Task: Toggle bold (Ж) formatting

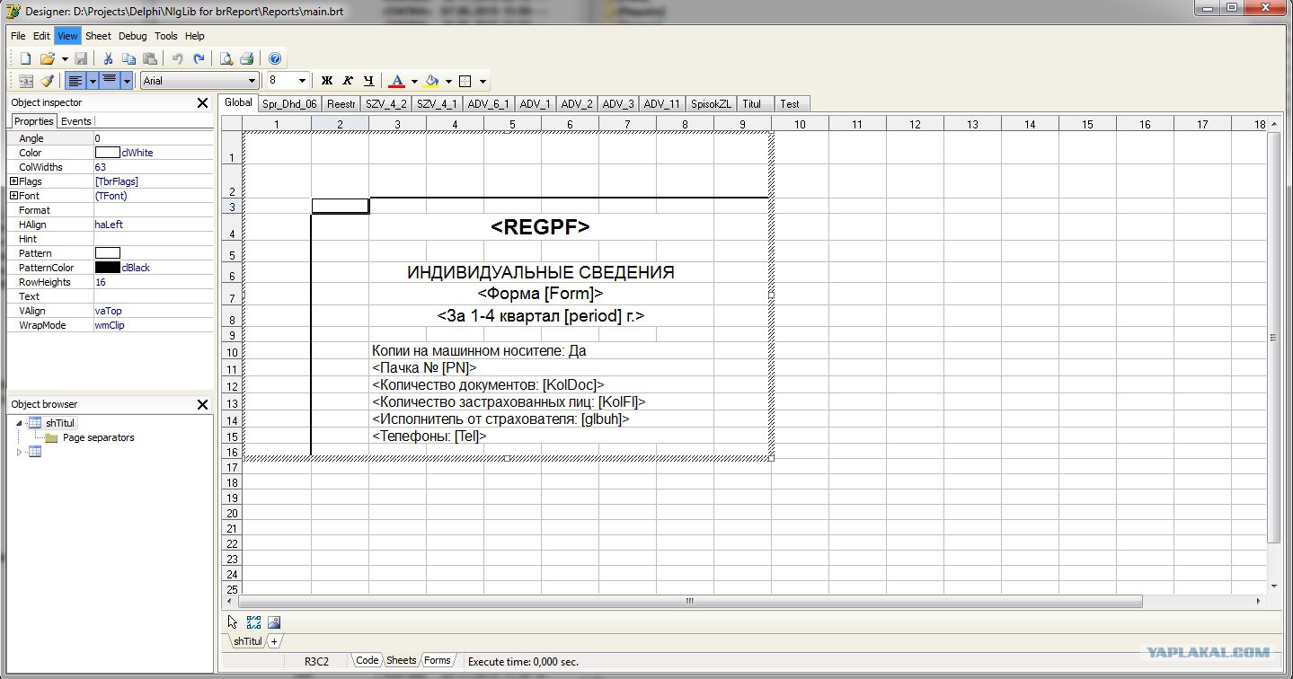Action: (327, 81)
